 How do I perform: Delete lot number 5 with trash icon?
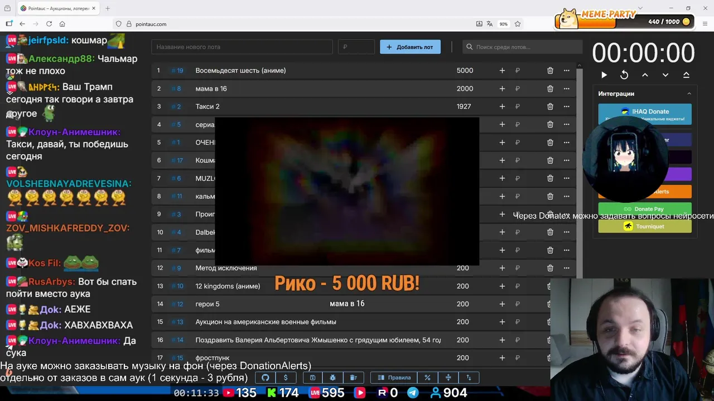coord(550,143)
